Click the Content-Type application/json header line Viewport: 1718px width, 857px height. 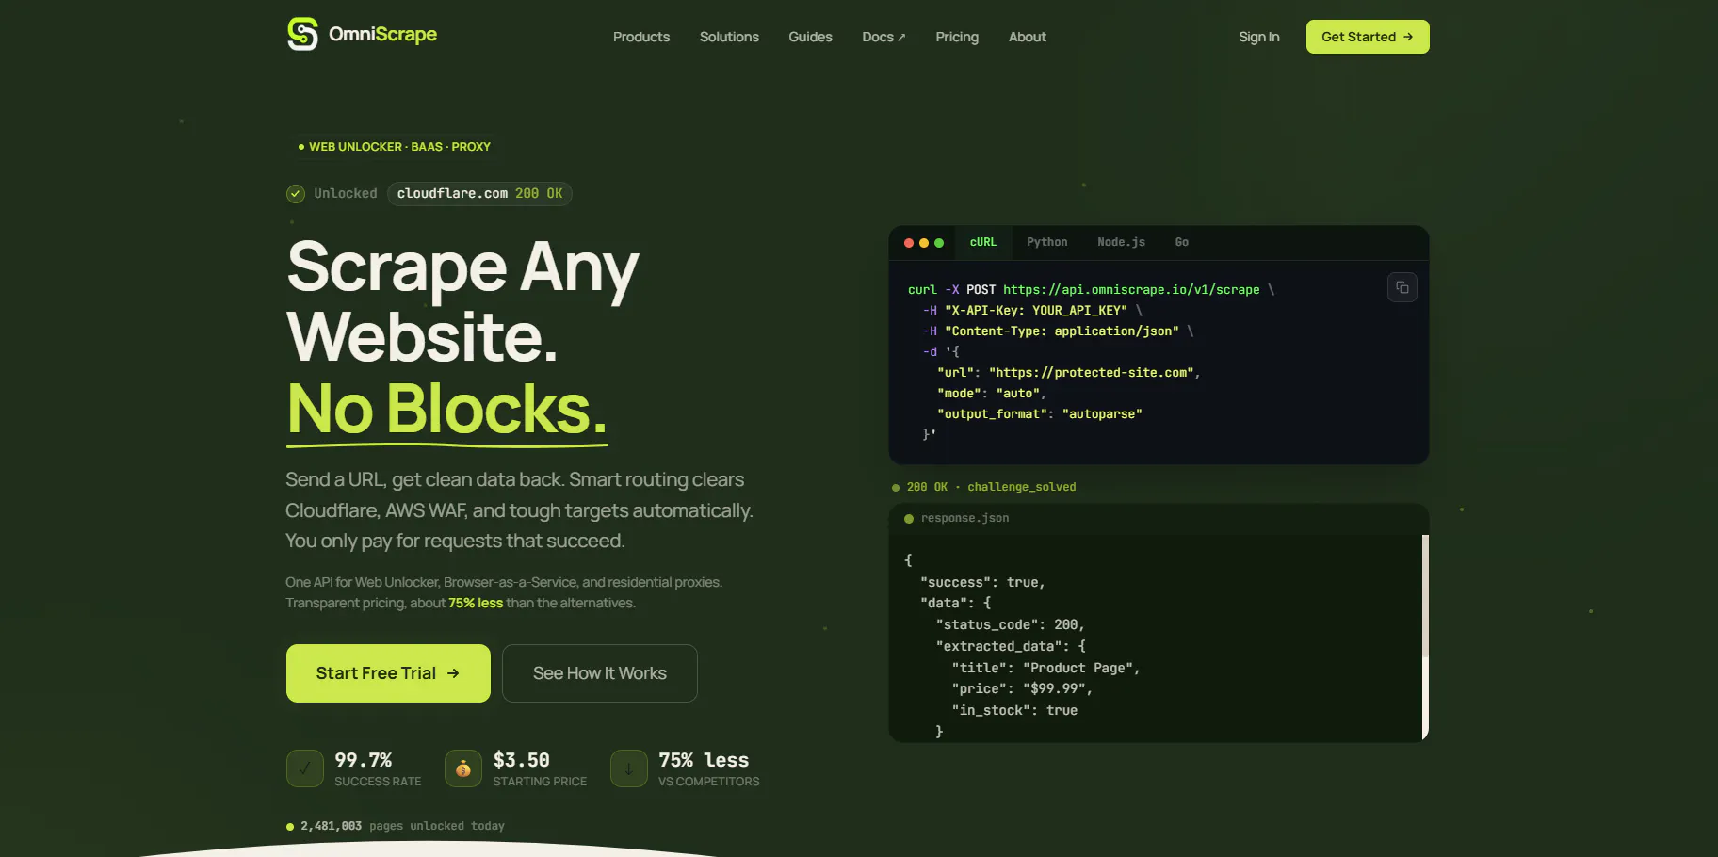pos(1059,331)
